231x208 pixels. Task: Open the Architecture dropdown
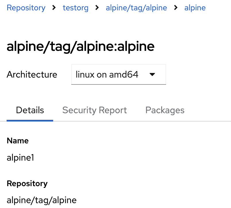click(118, 75)
